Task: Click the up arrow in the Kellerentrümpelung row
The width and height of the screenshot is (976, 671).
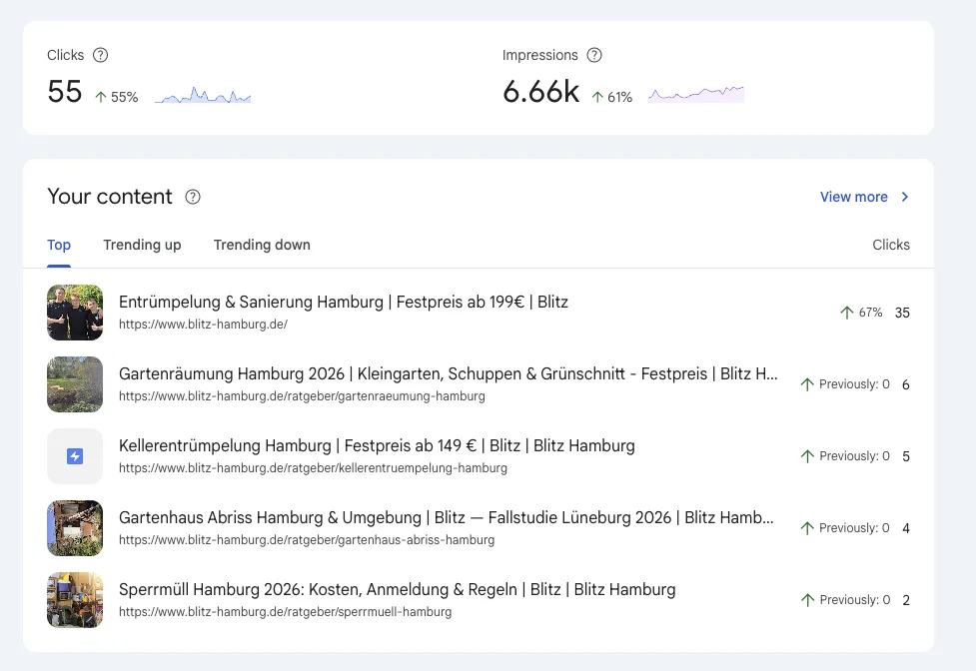Action: coord(807,456)
